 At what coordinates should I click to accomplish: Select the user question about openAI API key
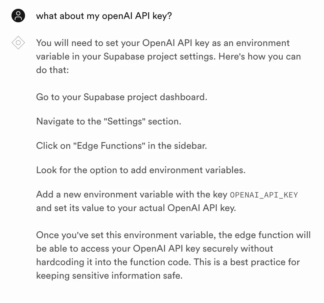104,16
